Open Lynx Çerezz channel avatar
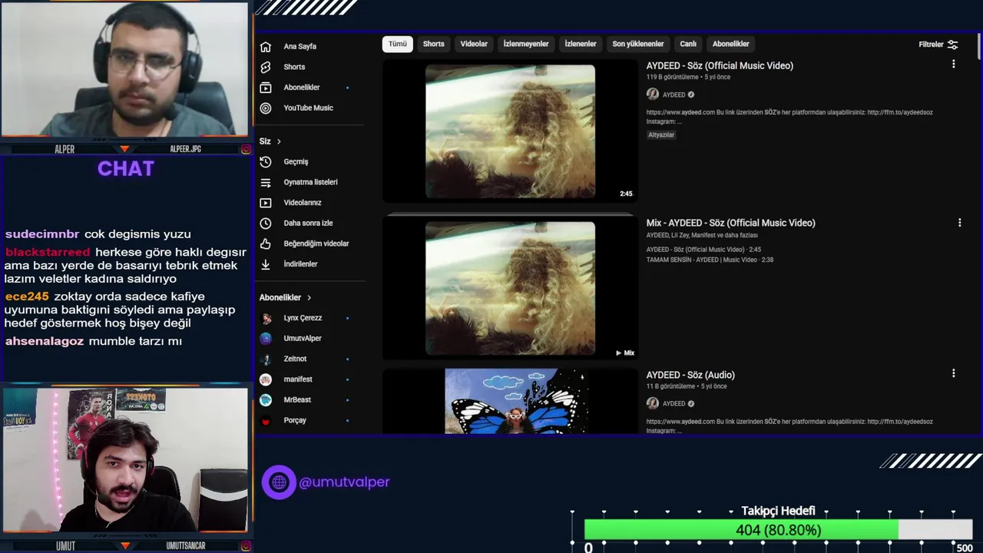The width and height of the screenshot is (983, 553). point(266,318)
